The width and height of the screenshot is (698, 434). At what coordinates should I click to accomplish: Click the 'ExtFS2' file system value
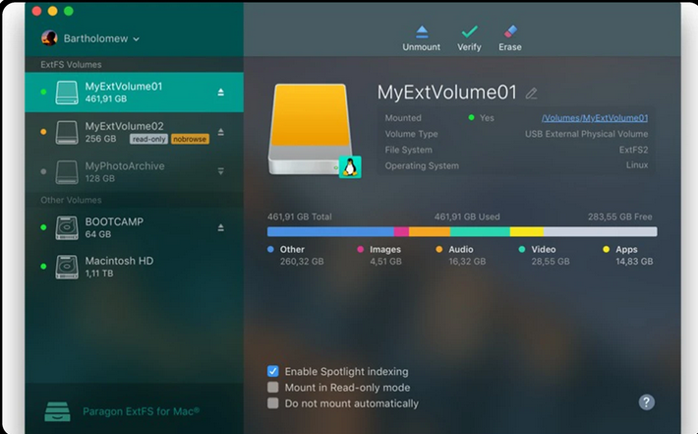(x=633, y=150)
